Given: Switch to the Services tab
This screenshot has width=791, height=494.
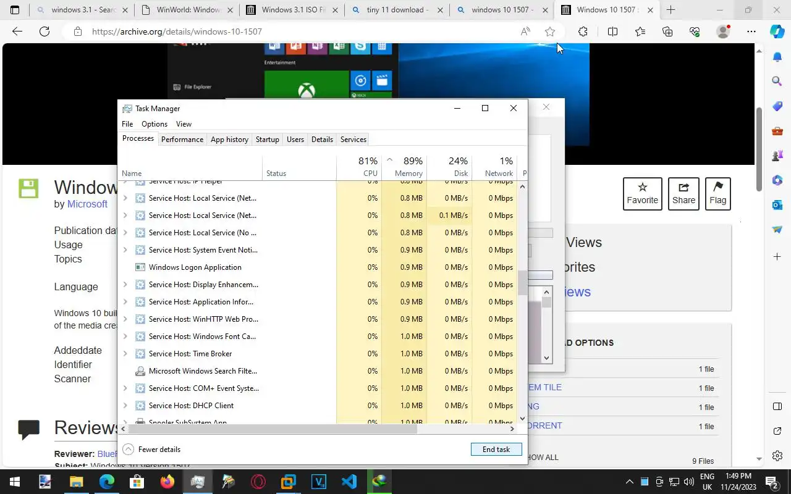Looking at the screenshot, I should pyautogui.click(x=353, y=140).
